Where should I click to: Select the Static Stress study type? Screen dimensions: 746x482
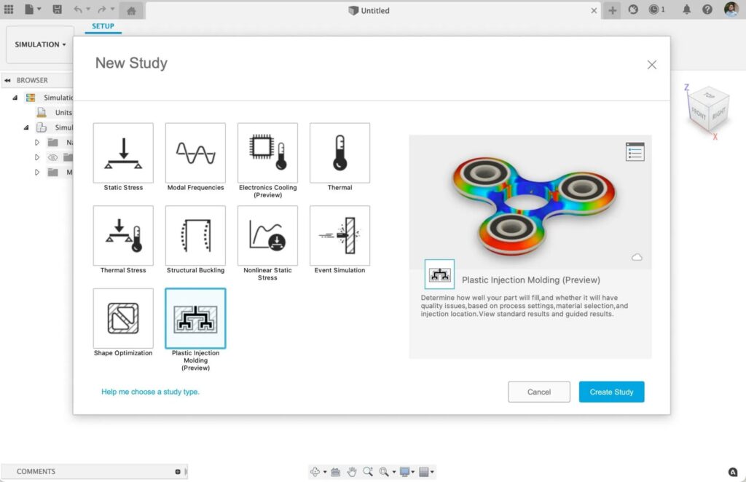click(x=123, y=153)
